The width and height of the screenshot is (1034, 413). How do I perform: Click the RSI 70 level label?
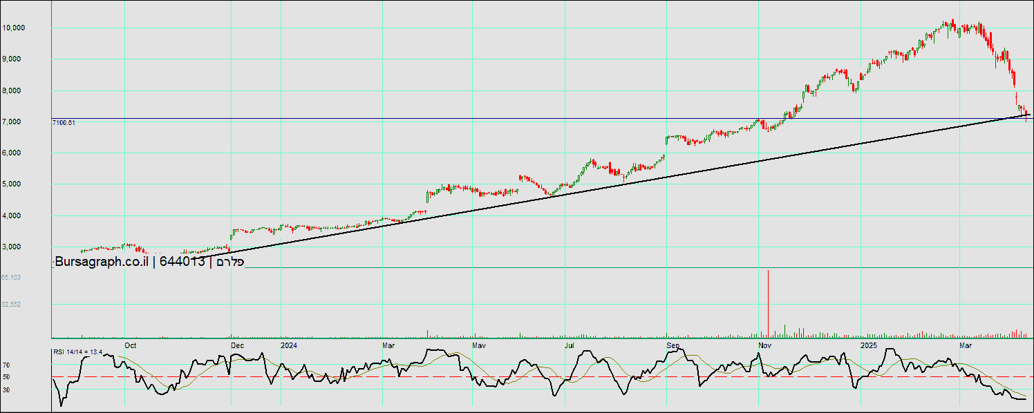[x=6, y=364]
